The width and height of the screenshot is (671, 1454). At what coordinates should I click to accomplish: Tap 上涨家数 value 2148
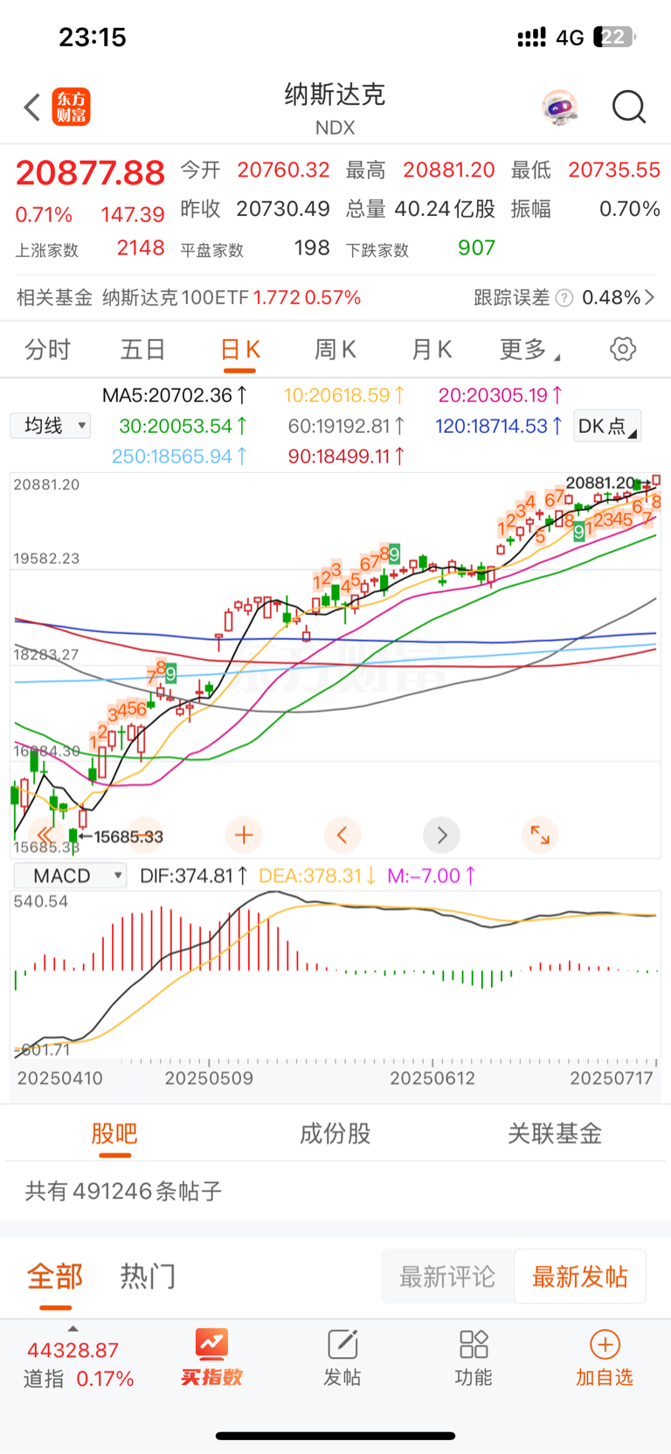141,248
